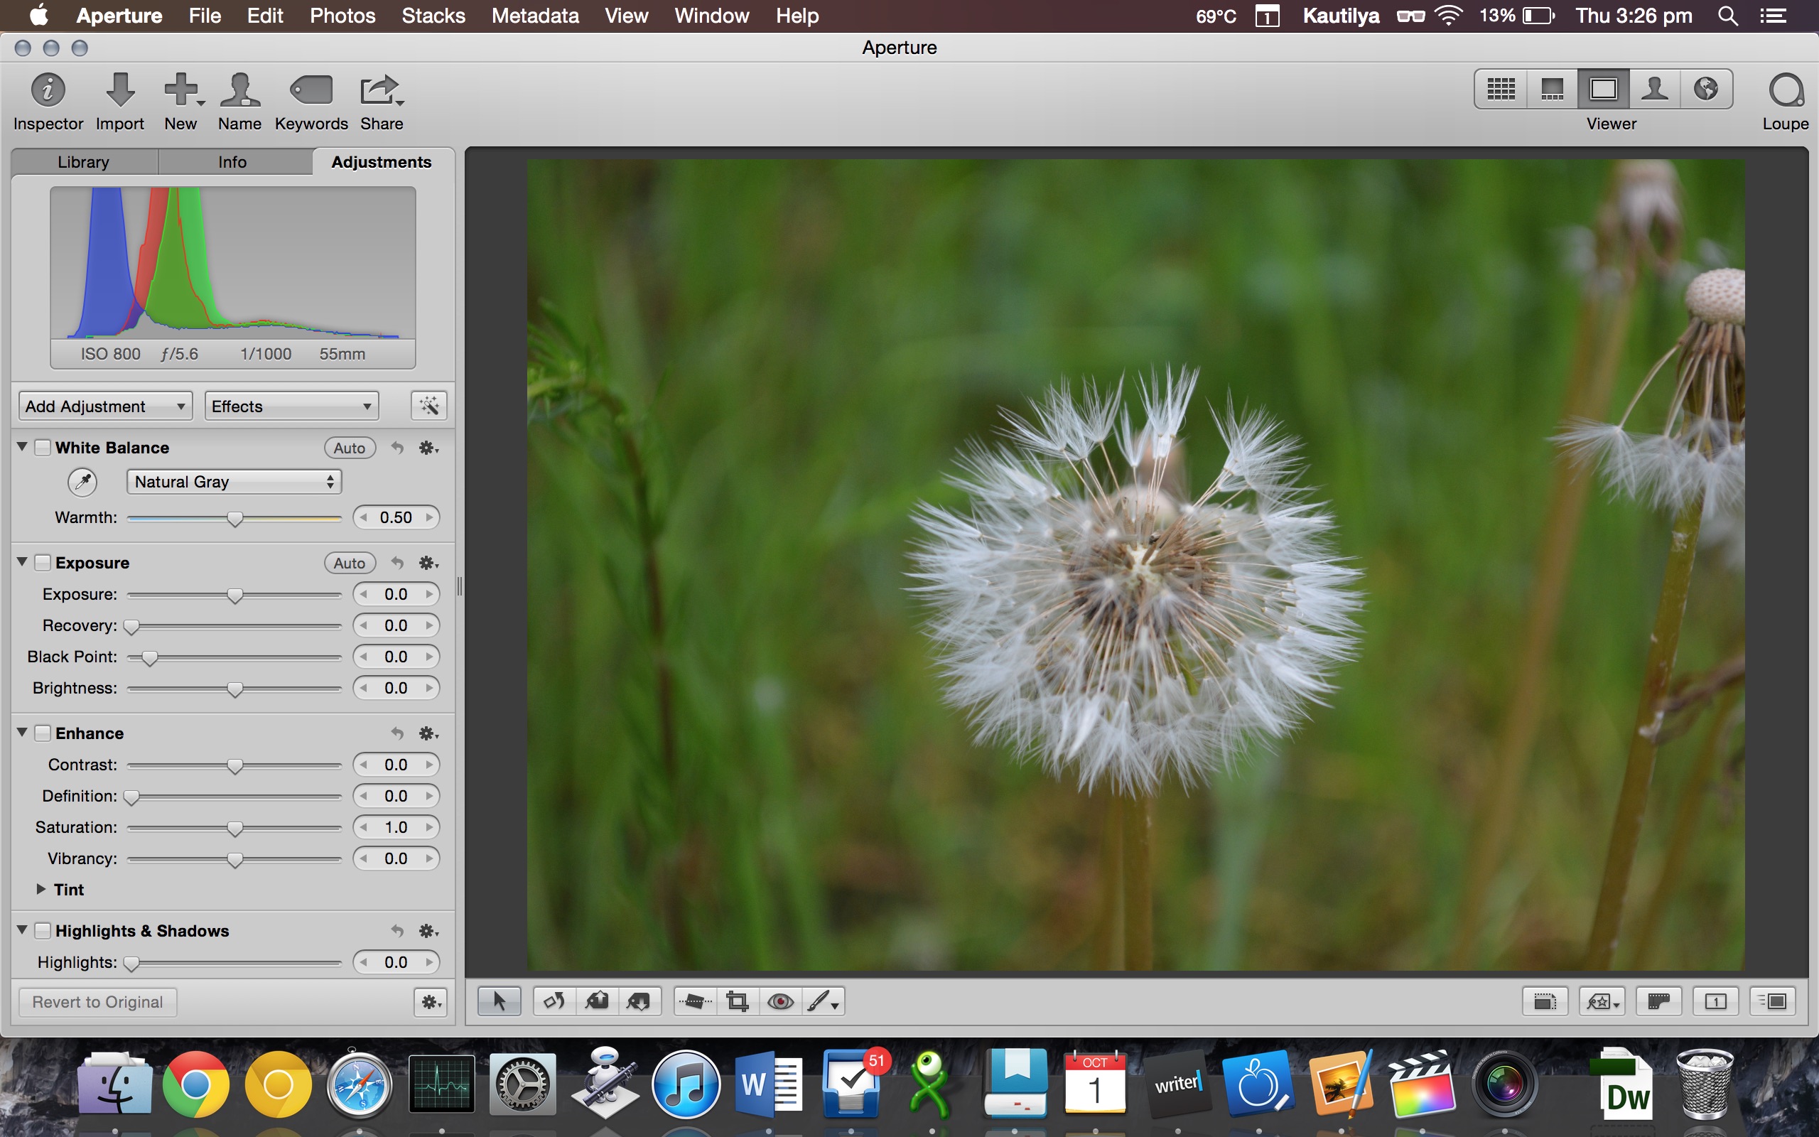The width and height of the screenshot is (1819, 1137).
Task: Click the New plus icon
Action: coord(183,90)
